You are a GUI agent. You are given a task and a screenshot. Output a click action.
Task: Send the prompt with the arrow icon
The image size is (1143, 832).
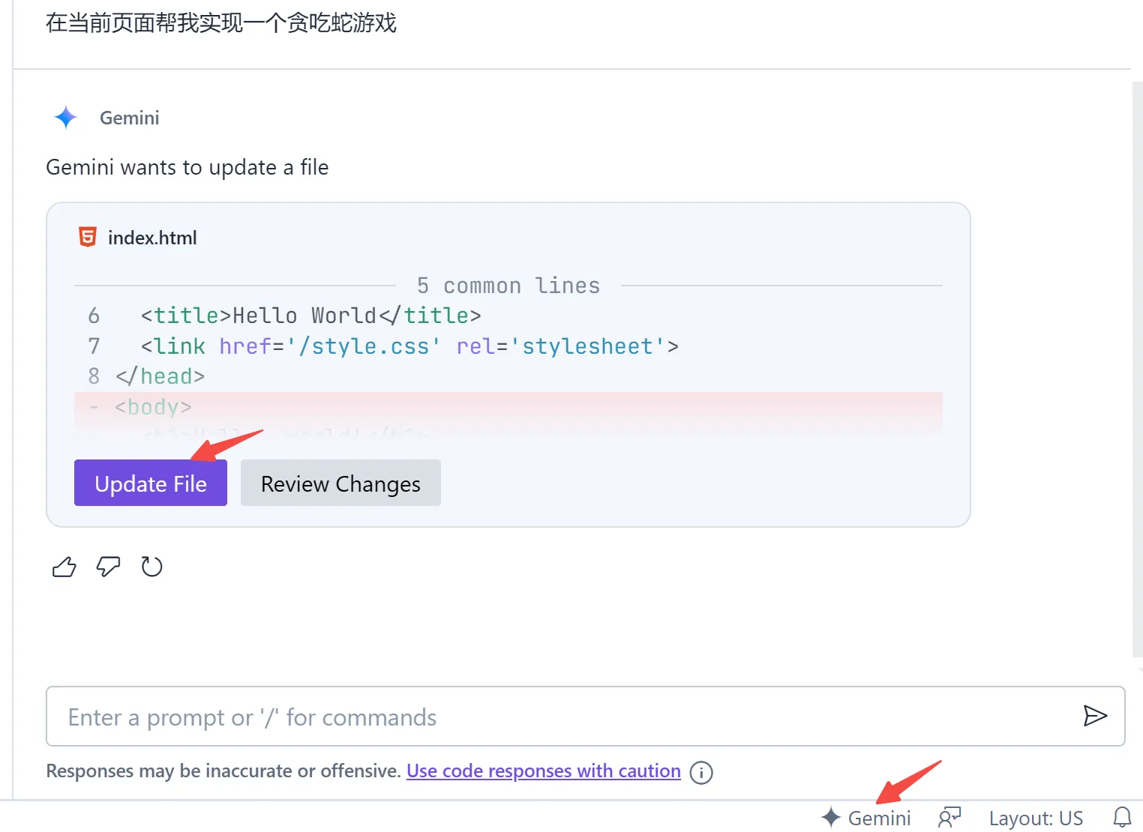tap(1095, 716)
